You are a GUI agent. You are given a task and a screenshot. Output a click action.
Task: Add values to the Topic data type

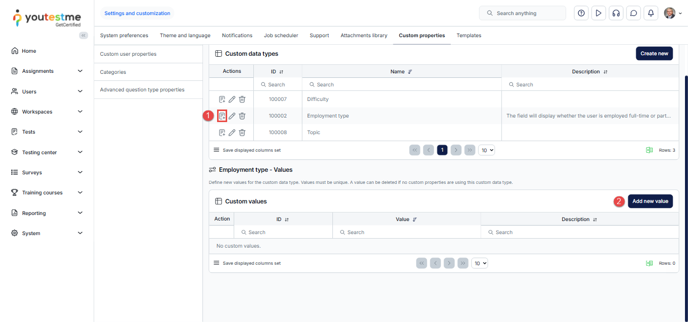point(222,133)
